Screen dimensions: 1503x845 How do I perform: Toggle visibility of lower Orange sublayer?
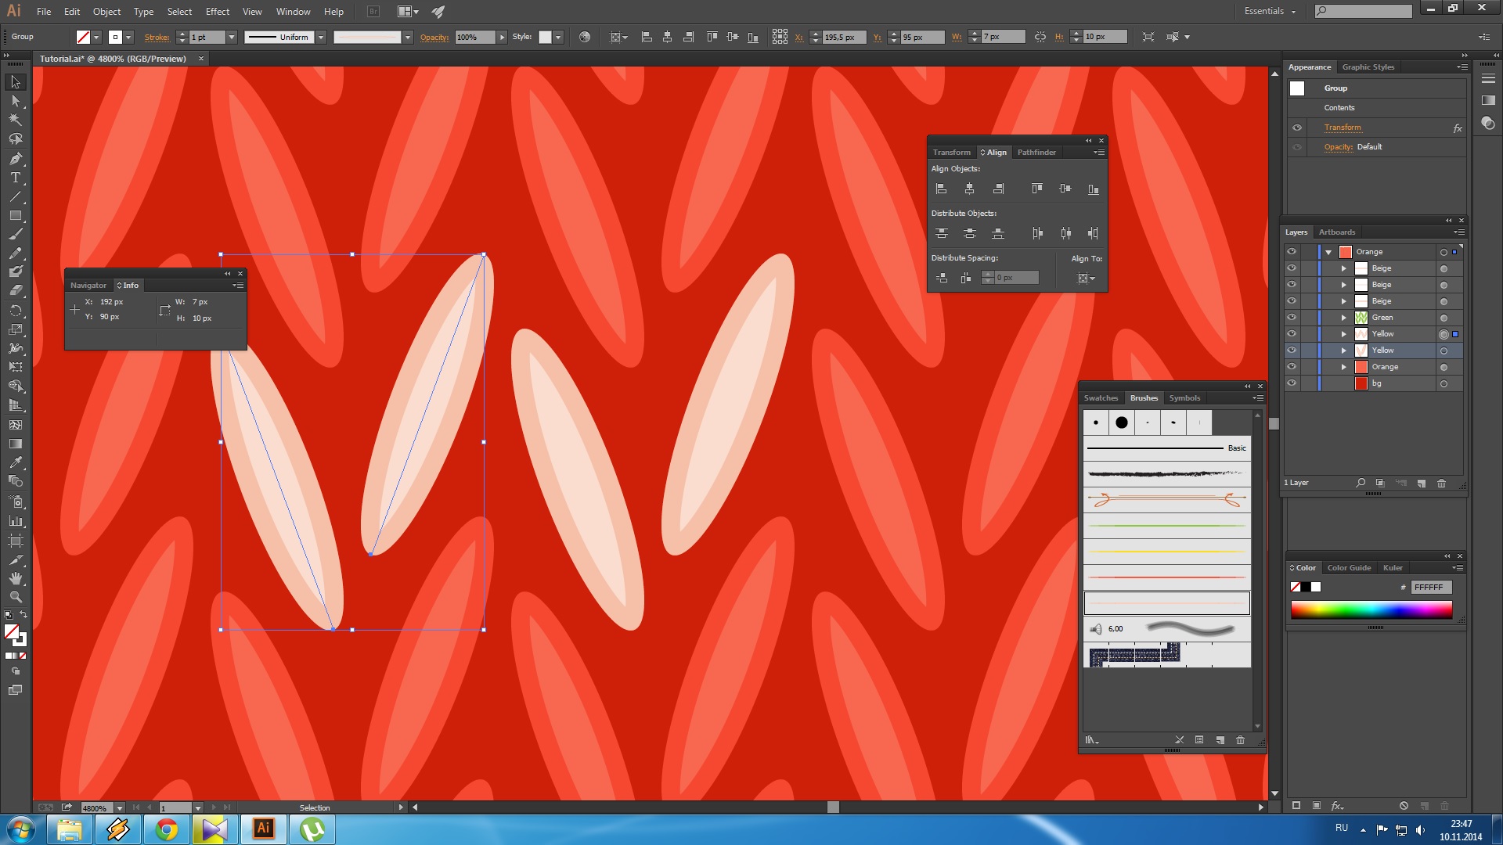point(1292,366)
